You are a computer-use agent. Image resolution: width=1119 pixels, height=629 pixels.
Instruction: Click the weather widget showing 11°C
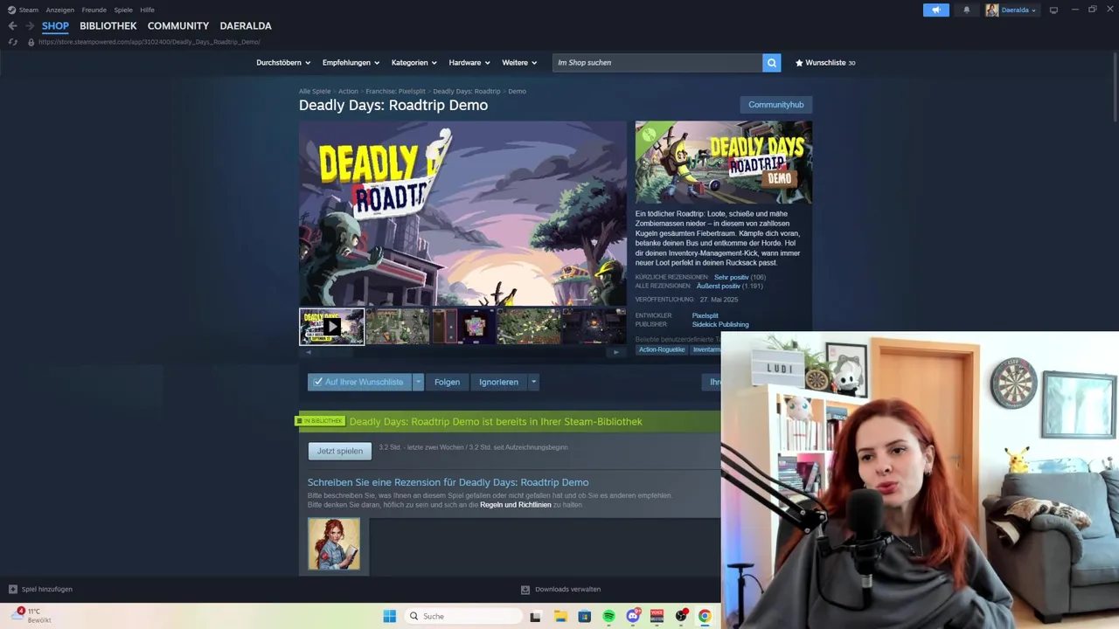31,615
